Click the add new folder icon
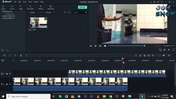The height and width of the screenshot is (99, 176). (2, 50)
